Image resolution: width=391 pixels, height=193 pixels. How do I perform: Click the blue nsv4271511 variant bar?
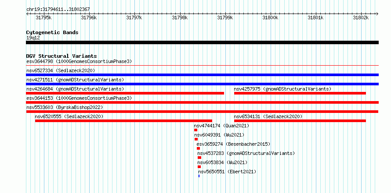click(202, 84)
